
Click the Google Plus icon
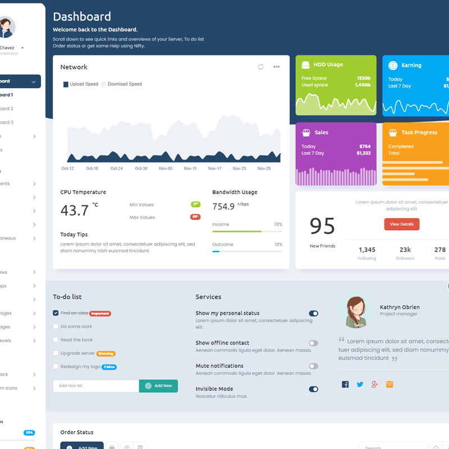click(x=375, y=384)
